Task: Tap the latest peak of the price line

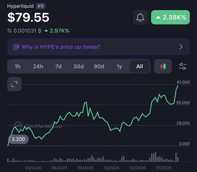Action: (x=178, y=86)
